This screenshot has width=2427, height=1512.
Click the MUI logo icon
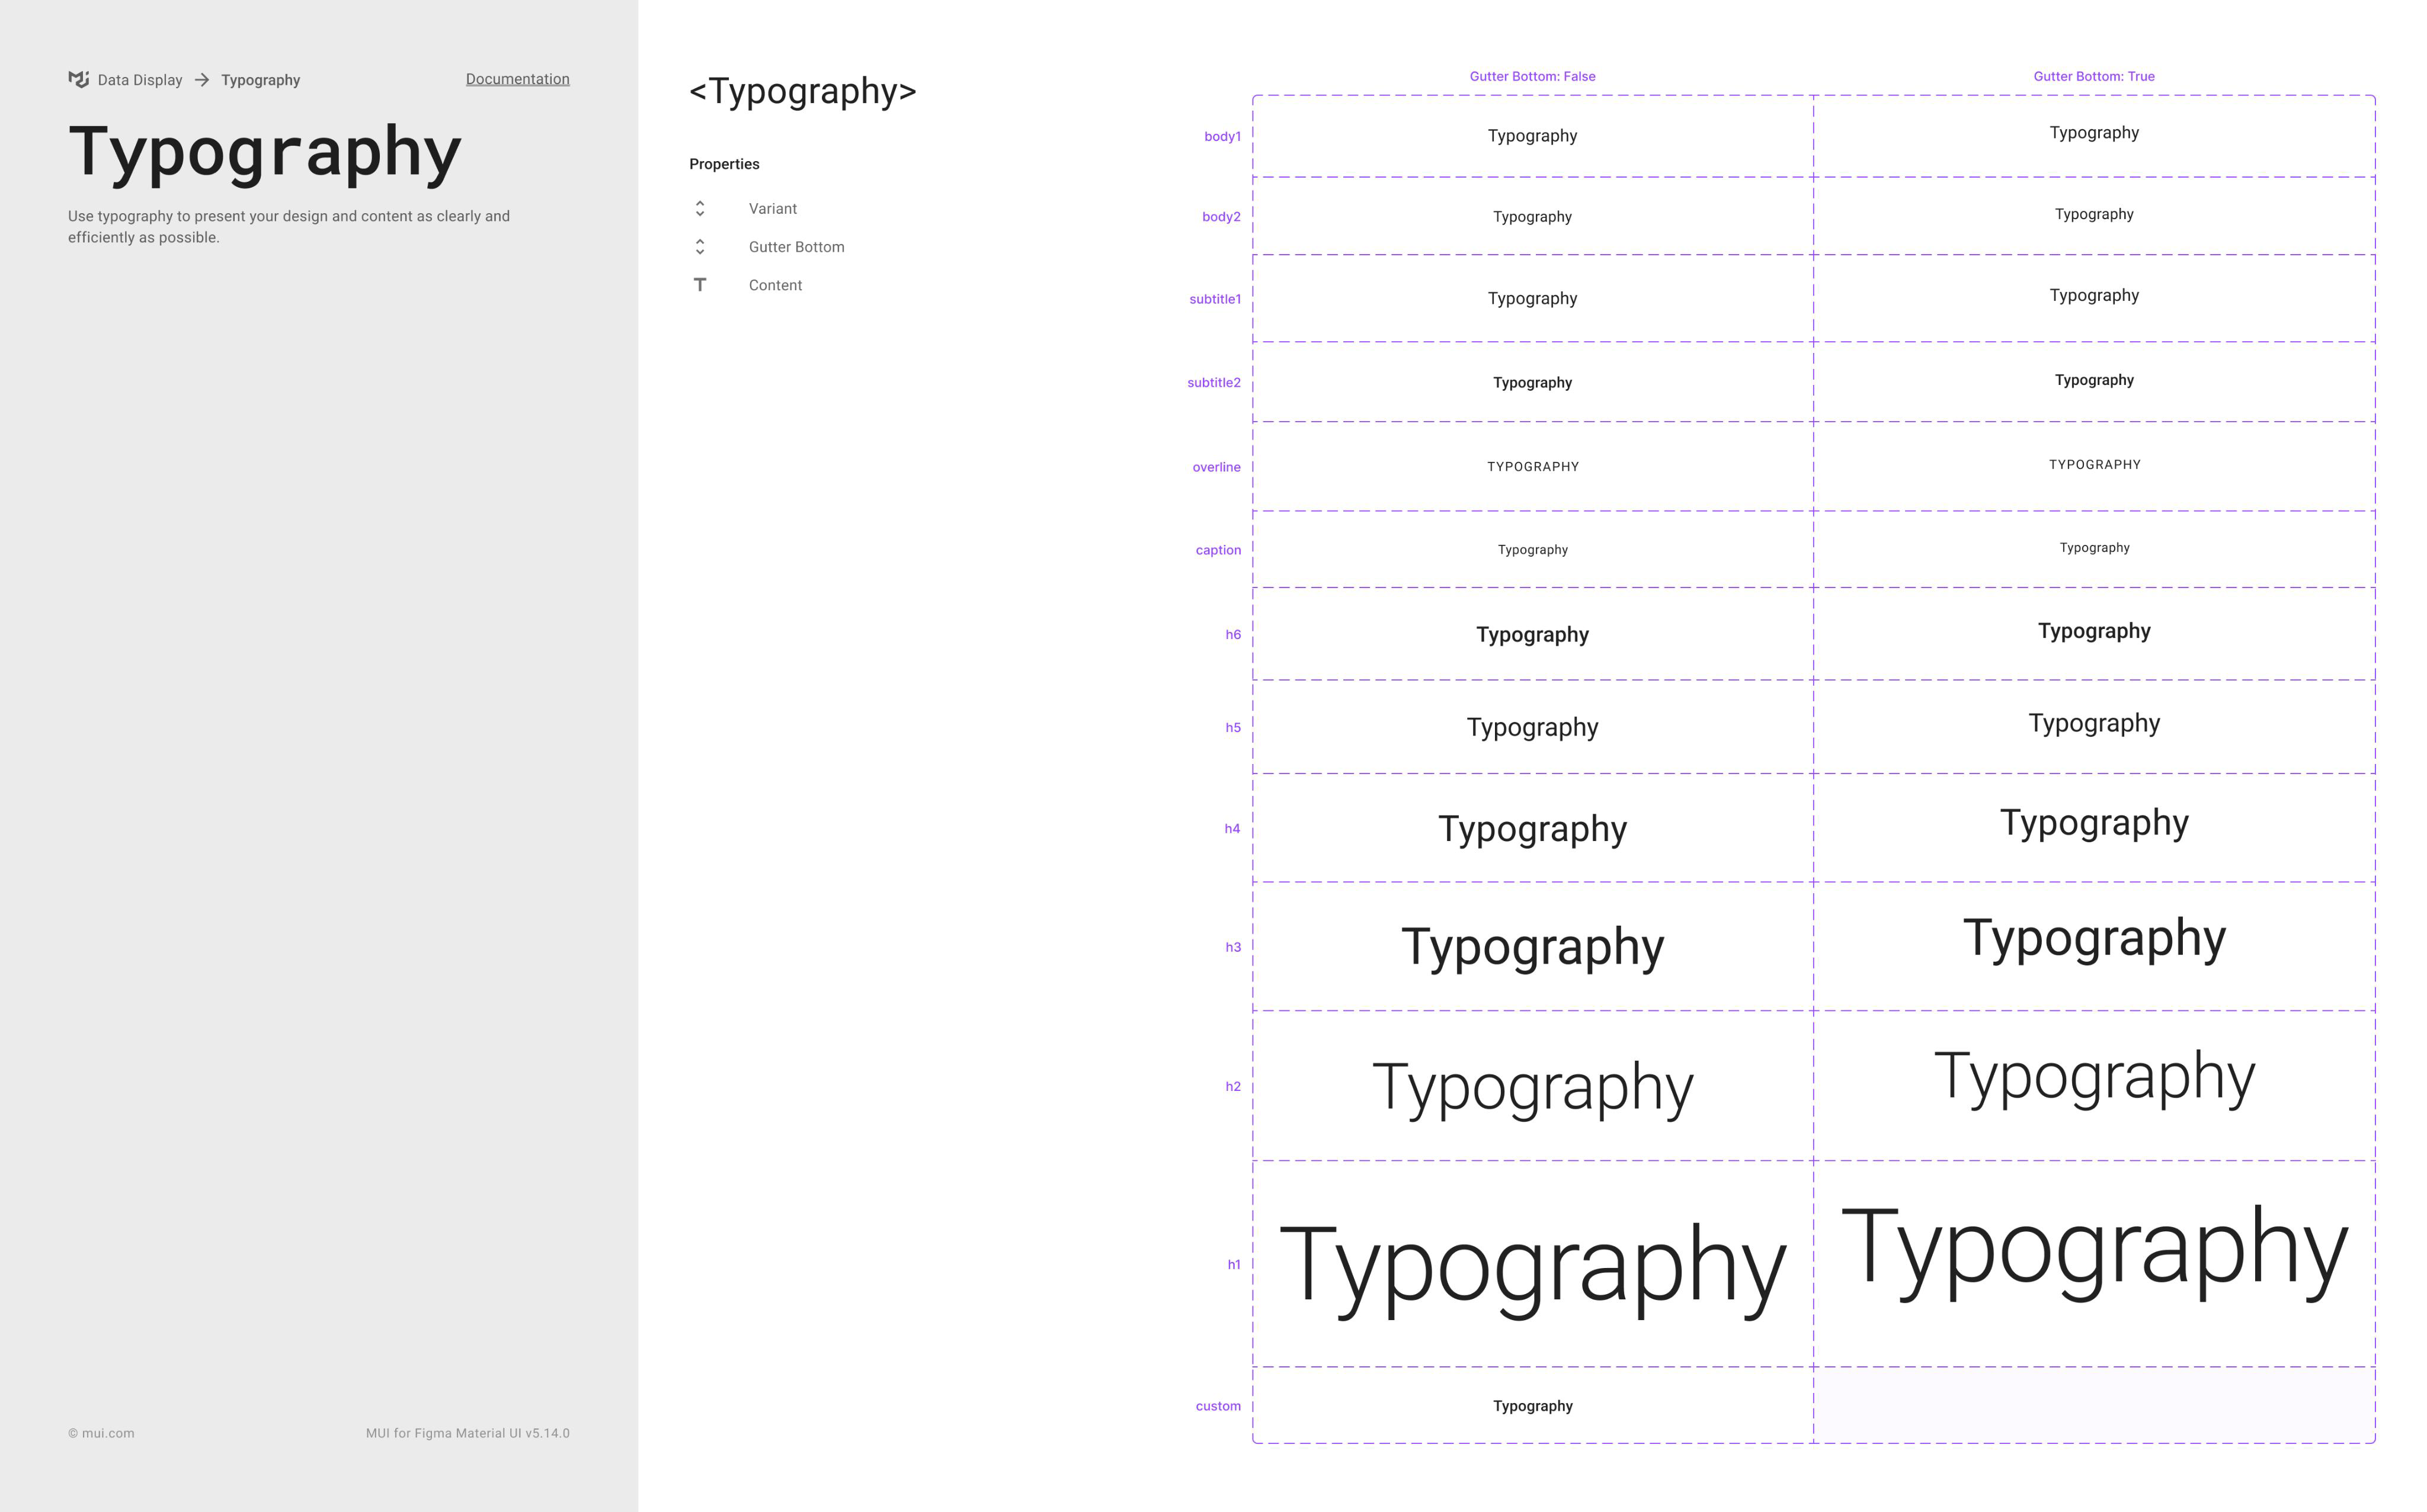pyautogui.click(x=78, y=79)
